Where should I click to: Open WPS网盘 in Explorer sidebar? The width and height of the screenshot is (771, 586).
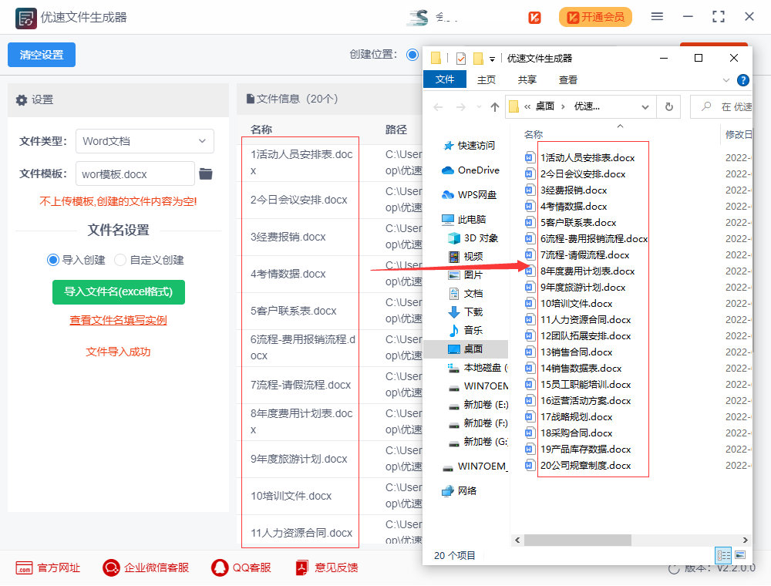pyautogui.click(x=469, y=194)
